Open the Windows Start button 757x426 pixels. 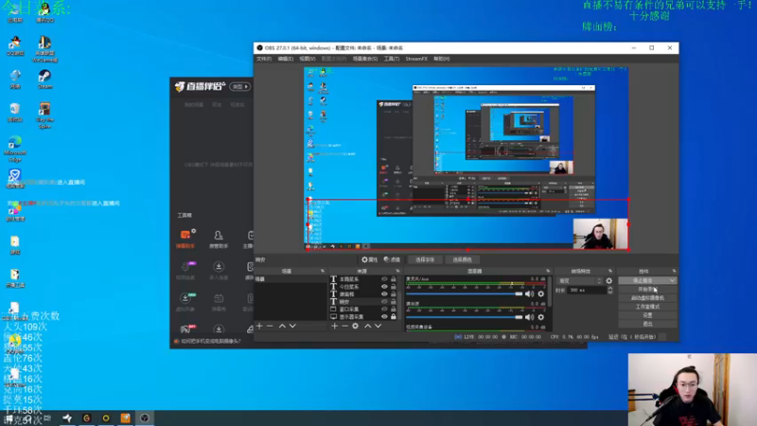click(x=9, y=418)
